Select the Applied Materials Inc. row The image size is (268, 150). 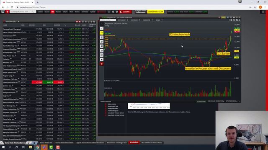[49, 99]
